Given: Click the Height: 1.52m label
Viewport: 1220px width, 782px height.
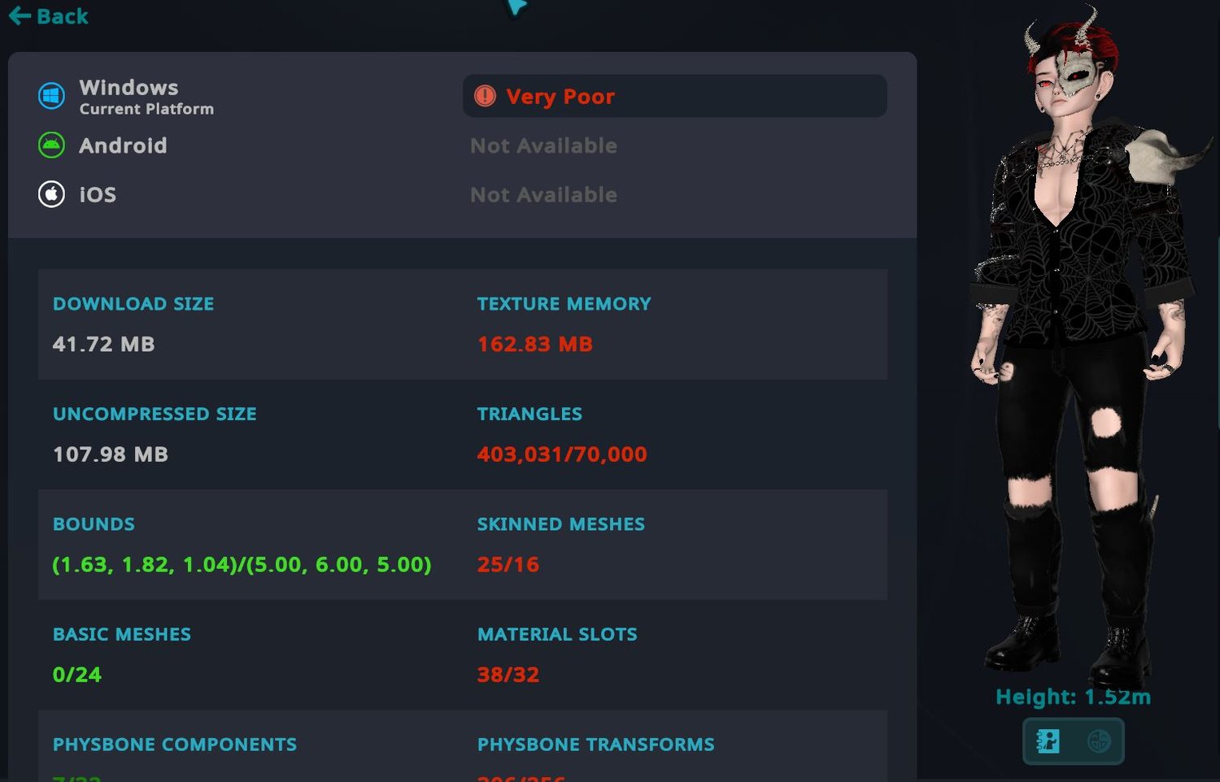Looking at the screenshot, I should coord(1073,697).
